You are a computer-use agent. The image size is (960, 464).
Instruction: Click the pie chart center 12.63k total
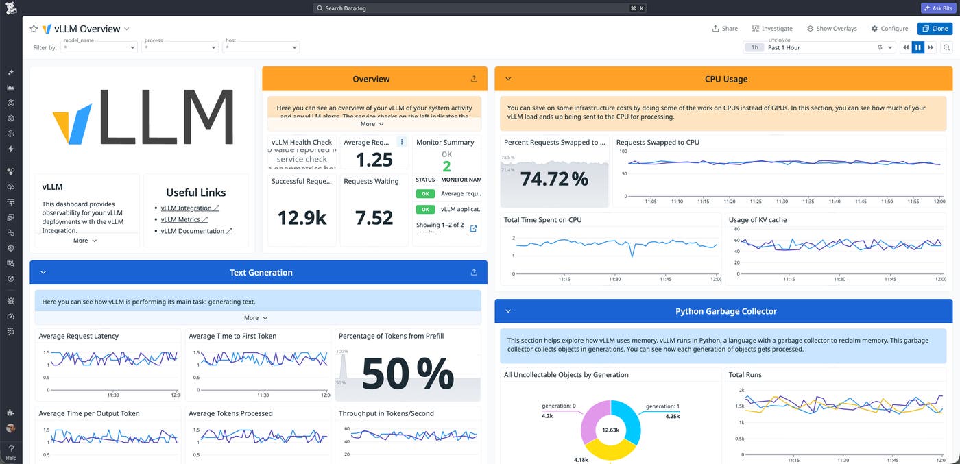pyautogui.click(x=611, y=430)
